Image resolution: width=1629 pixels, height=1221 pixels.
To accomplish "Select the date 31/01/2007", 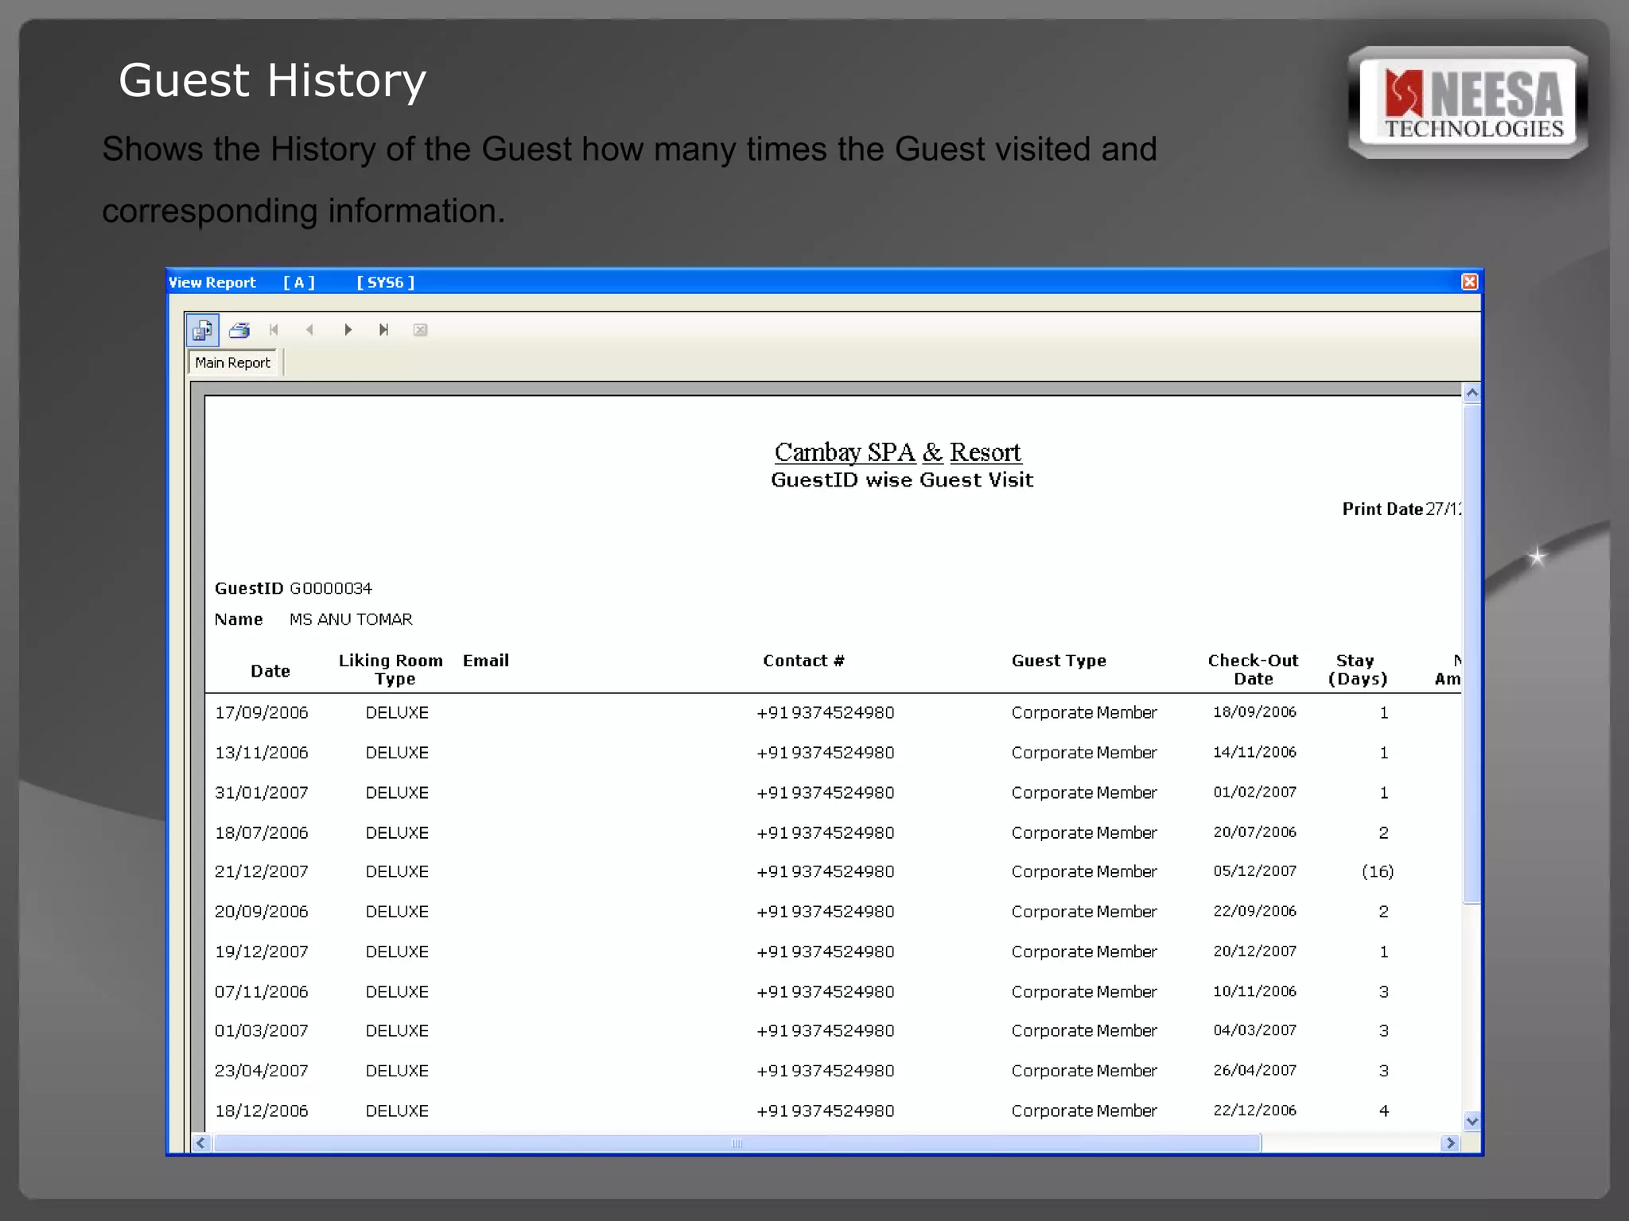I will (262, 793).
